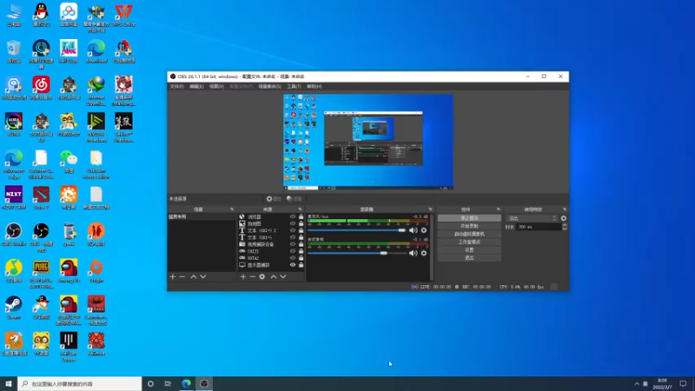Pop out the 来源 panel using its dock icon
The width and height of the screenshot is (695, 391).
pyautogui.click(x=300, y=209)
